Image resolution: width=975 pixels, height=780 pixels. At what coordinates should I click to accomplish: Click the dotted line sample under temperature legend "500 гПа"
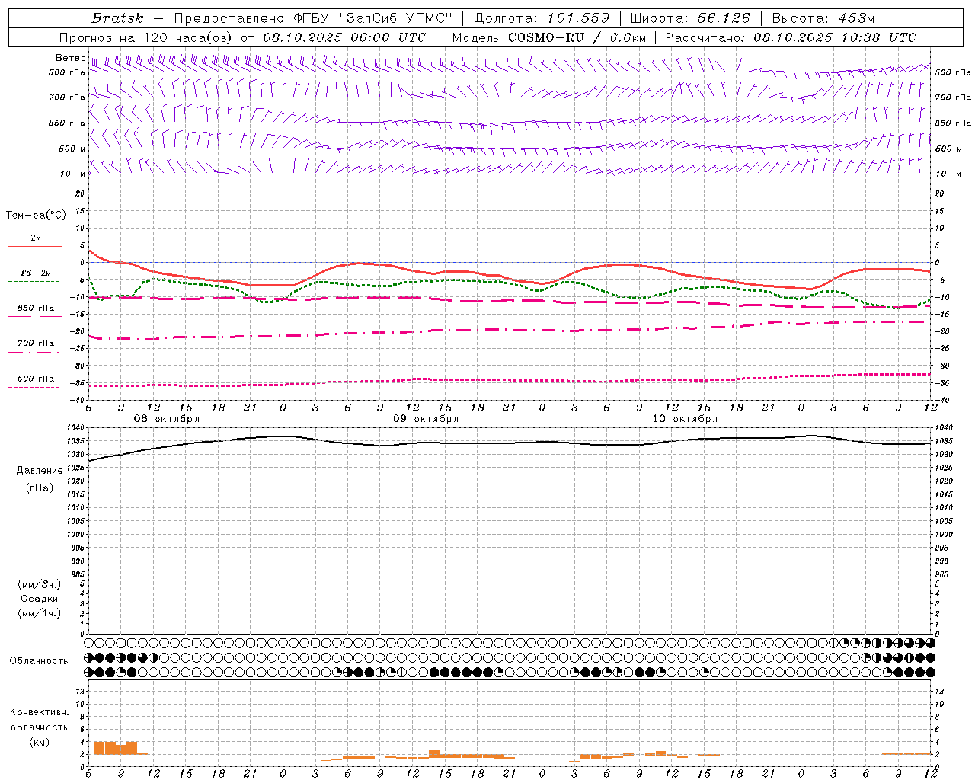[x=34, y=387]
